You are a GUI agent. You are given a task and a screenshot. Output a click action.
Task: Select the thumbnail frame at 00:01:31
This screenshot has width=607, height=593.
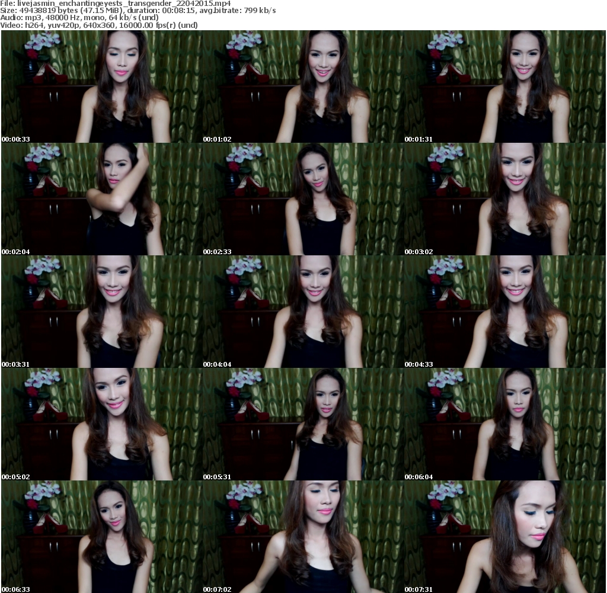505,86
